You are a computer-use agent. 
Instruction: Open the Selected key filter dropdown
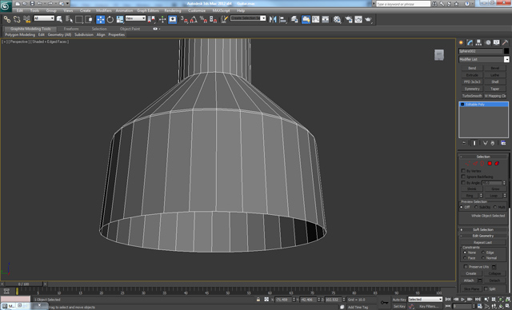tap(425, 300)
